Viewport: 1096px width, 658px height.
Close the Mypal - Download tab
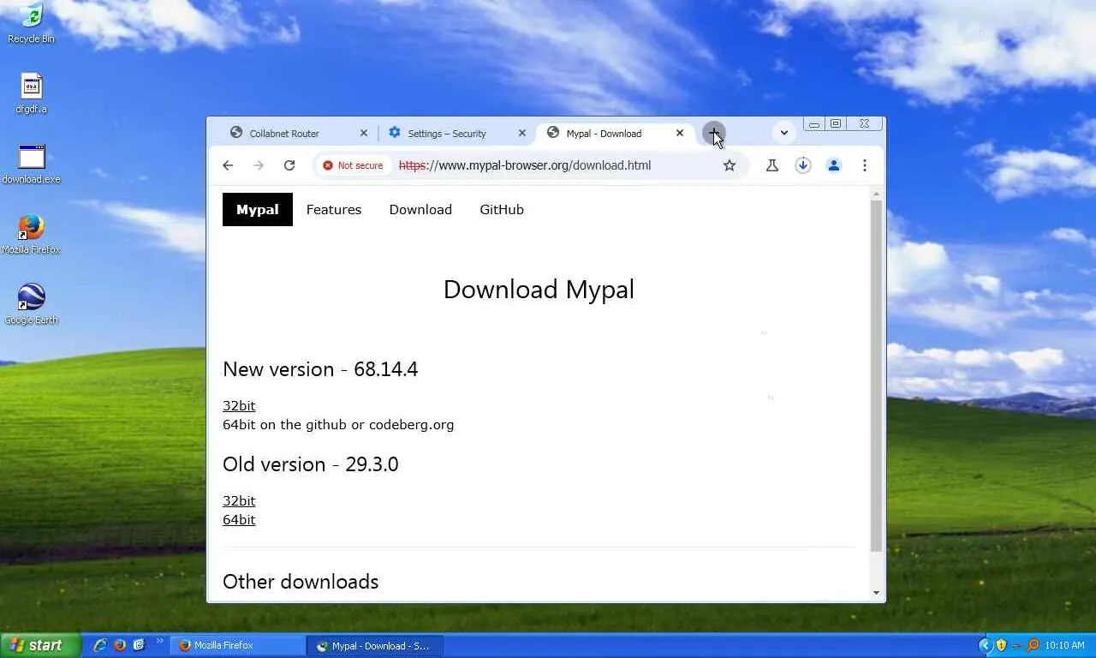click(680, 133)
